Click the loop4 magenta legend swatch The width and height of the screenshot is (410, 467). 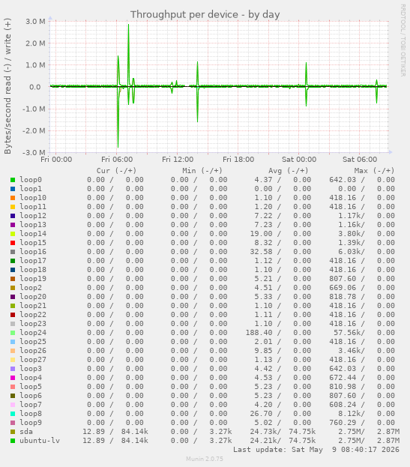(13, 378)
